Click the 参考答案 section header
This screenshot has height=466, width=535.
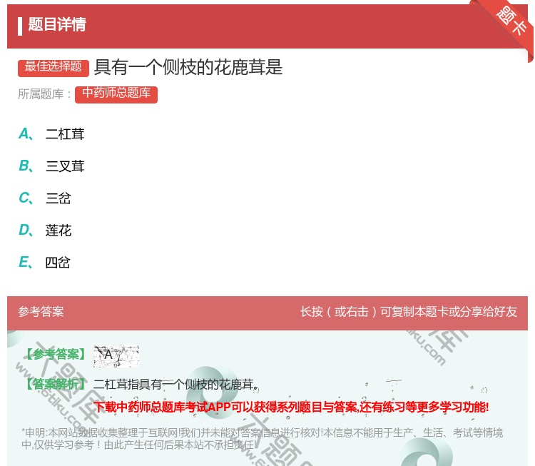41,312
